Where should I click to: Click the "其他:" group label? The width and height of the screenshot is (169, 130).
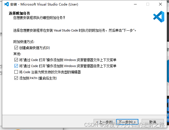click(x=17, y=54)
